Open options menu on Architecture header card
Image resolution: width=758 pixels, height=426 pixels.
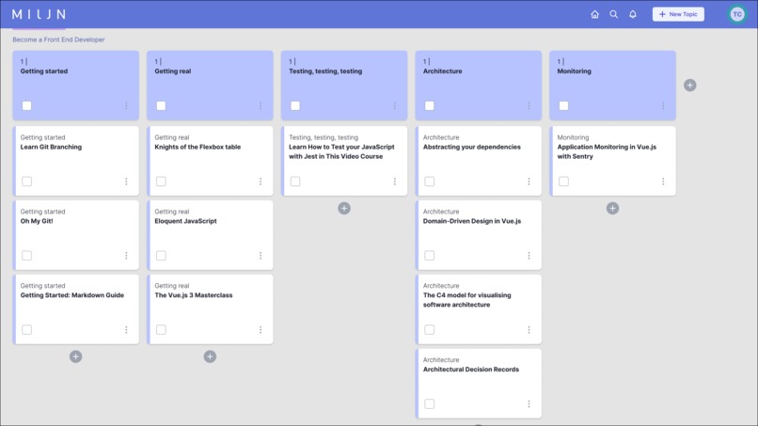529,105
